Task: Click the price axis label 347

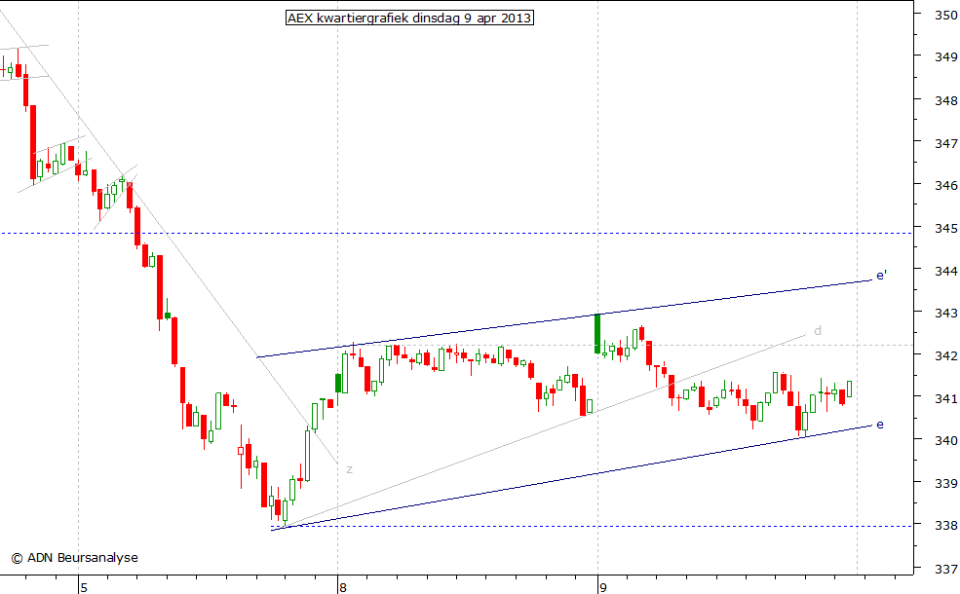Action: pyautogui.click(x=945, y=143)
